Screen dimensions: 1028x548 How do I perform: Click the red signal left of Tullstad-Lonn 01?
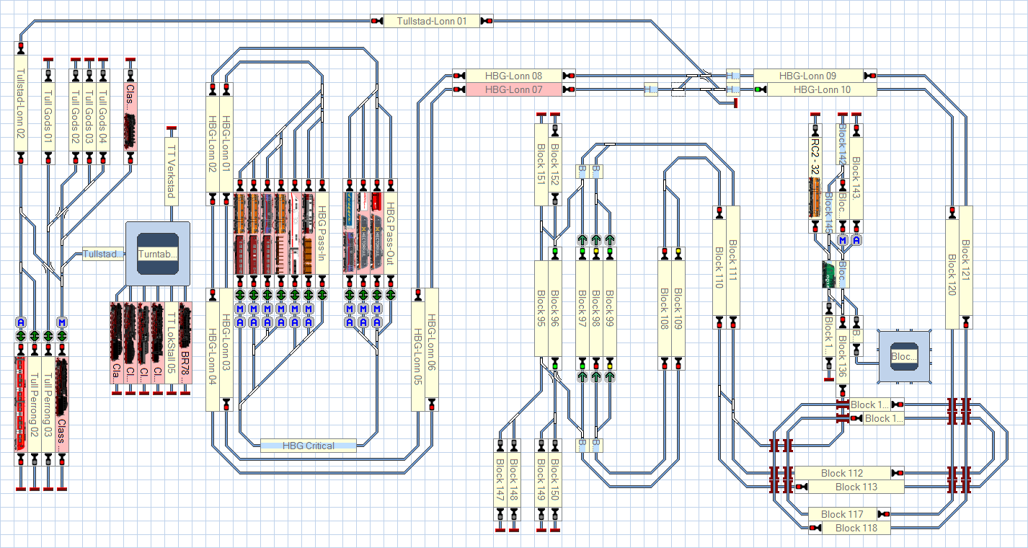click(x=376, y=21)
